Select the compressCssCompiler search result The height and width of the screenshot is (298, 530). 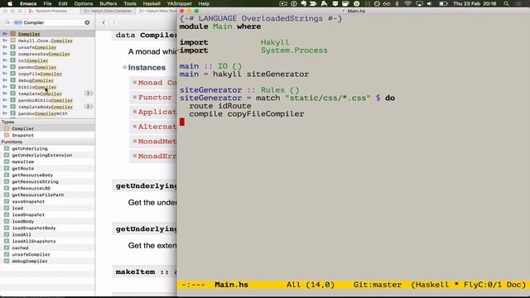(47, 54)
